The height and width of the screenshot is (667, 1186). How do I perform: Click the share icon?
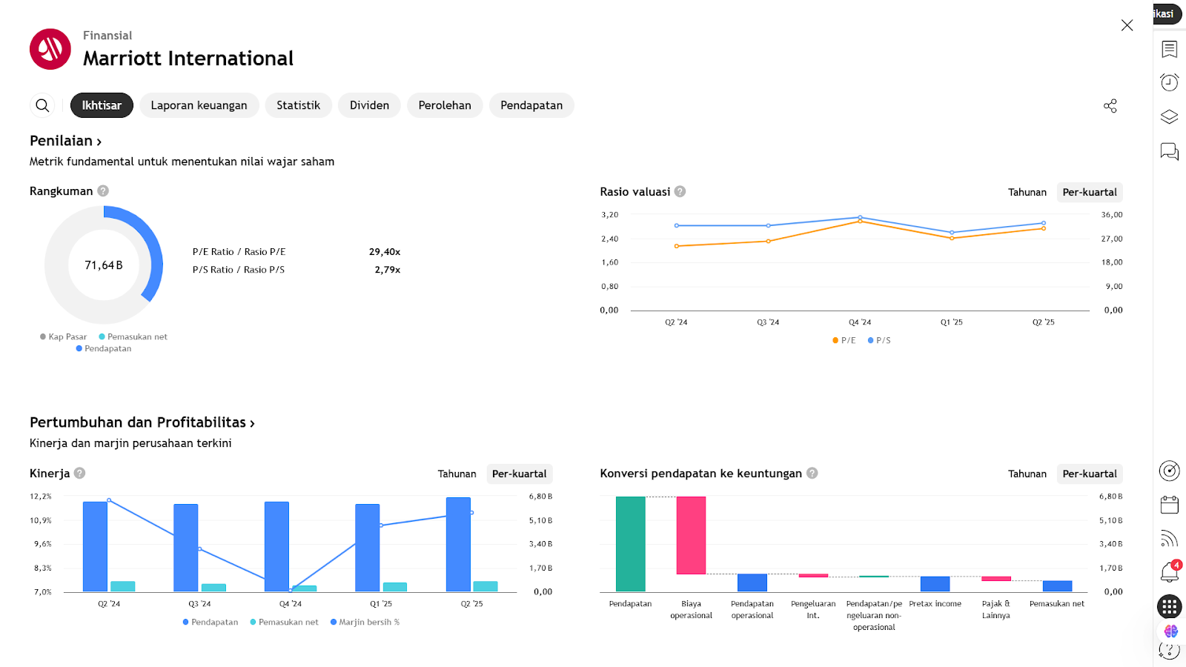click(1110, 106)
